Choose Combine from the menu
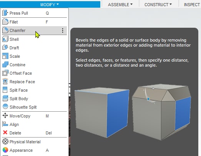 click(34, 65)
